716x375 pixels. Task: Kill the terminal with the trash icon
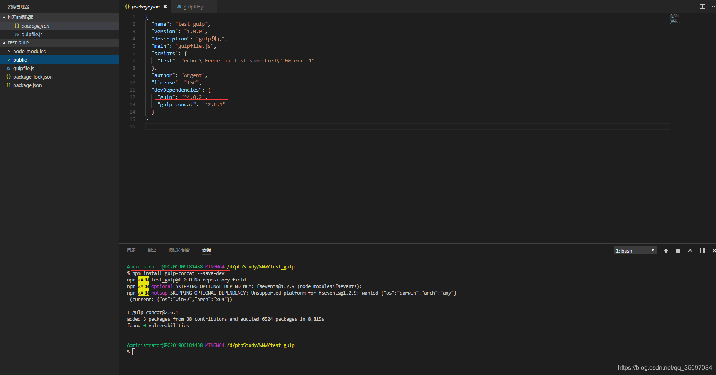(x=678, y=251)
